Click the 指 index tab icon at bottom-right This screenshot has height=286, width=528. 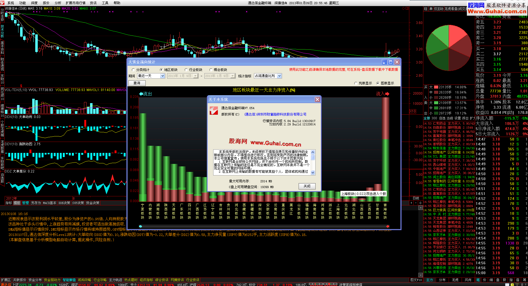(511, 280)
